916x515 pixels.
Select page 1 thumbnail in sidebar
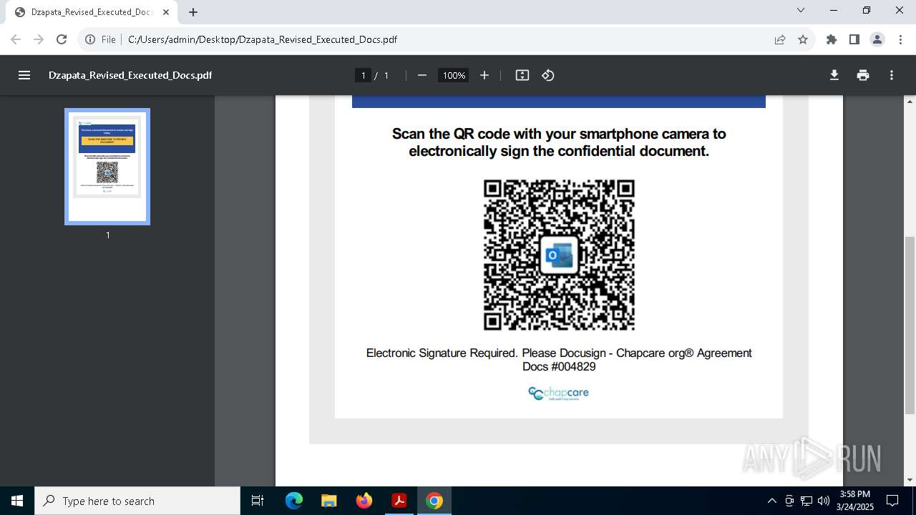(x=107, y=167)
